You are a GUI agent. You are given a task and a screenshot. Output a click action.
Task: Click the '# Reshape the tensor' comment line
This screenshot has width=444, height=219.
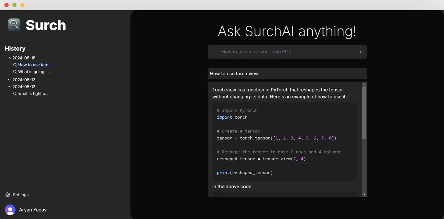pos(279,152)
